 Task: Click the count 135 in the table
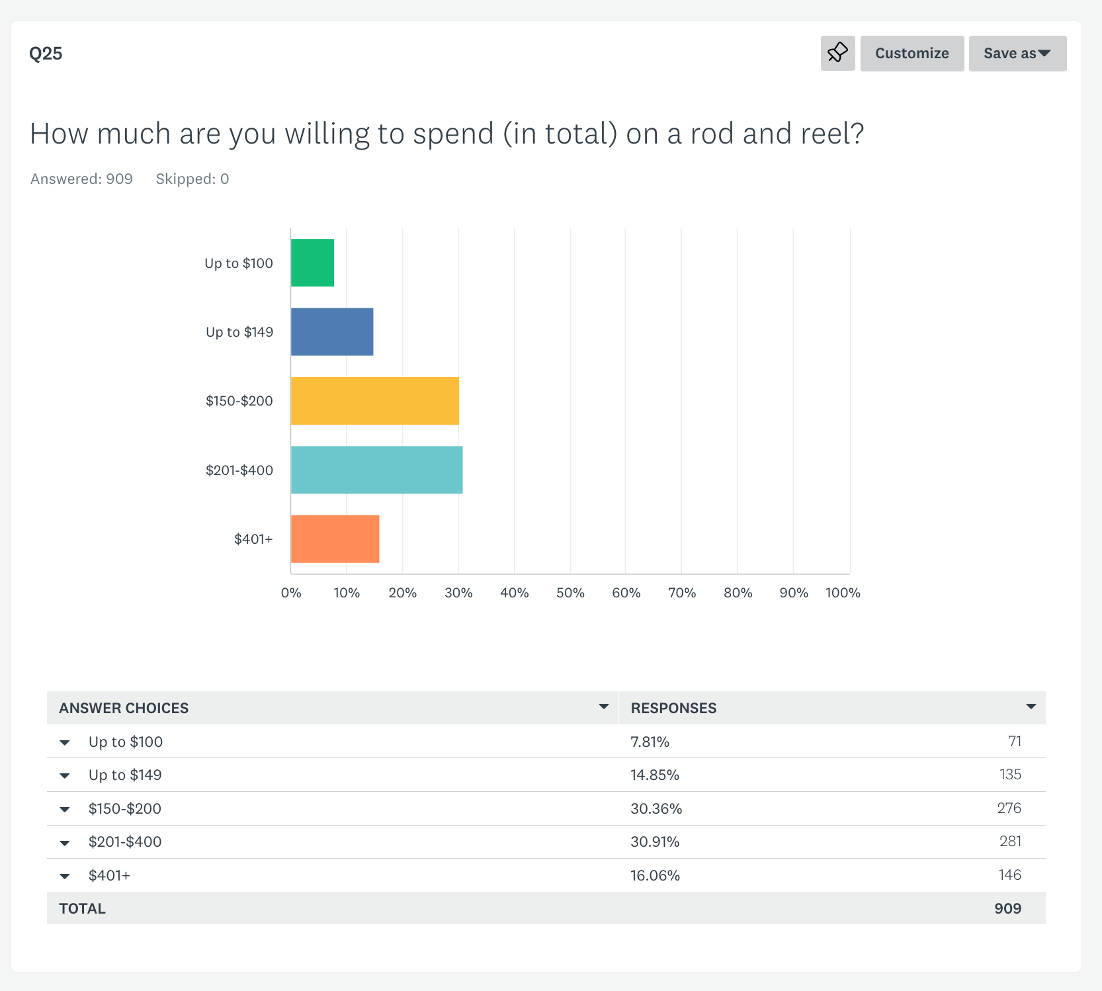coord(1010,774)
